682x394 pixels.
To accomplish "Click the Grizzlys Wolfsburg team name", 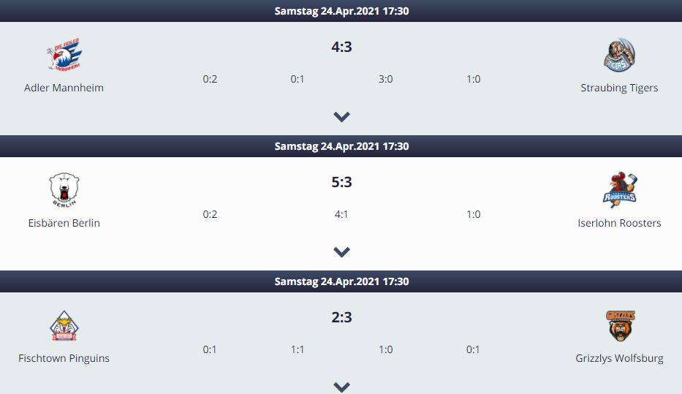I will click(x=619, y=358).
